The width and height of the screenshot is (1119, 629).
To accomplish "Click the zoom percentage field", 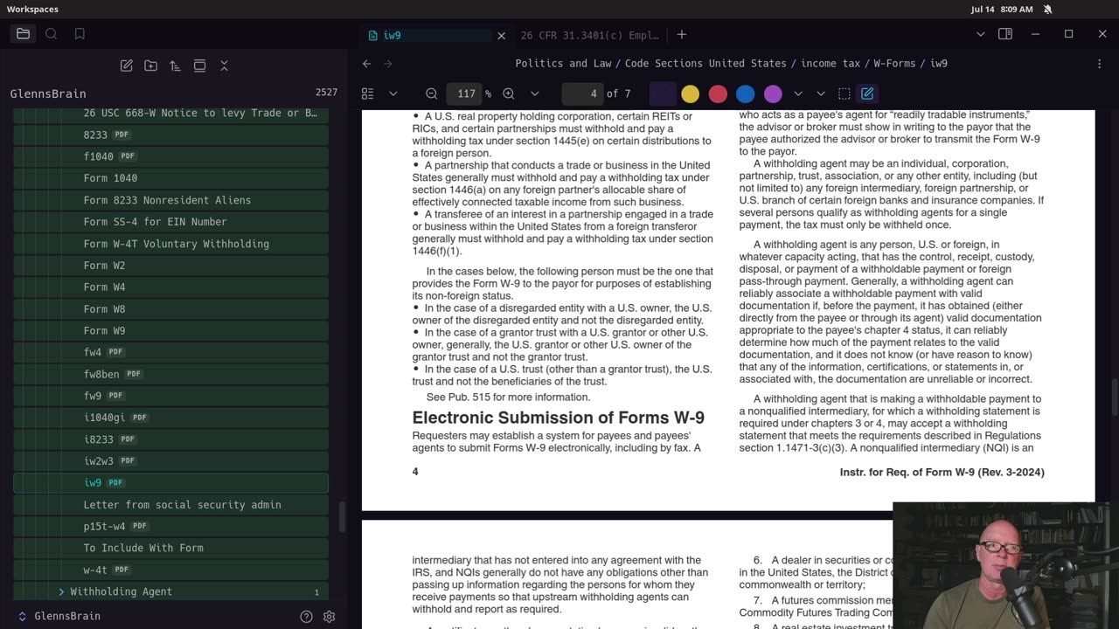I will 464,93.
